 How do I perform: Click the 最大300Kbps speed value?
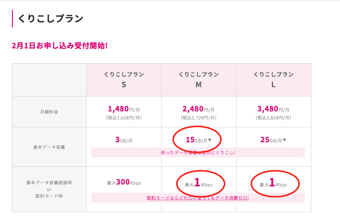(x=124, y=183)
